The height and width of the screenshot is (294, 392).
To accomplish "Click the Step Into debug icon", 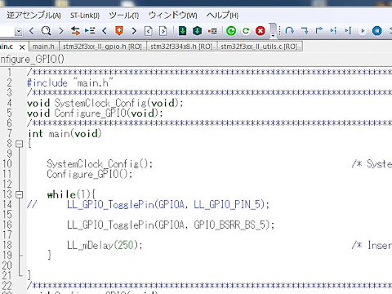I will point(305,31).
